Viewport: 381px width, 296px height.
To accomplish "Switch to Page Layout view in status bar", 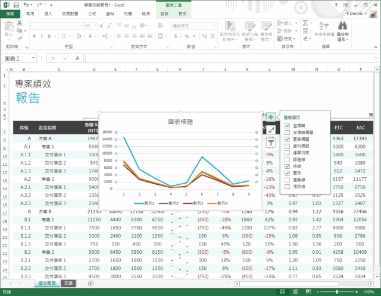I will pos(295,292).
